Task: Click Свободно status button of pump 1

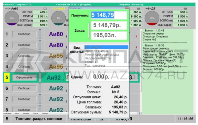Action: click(24, 34)
